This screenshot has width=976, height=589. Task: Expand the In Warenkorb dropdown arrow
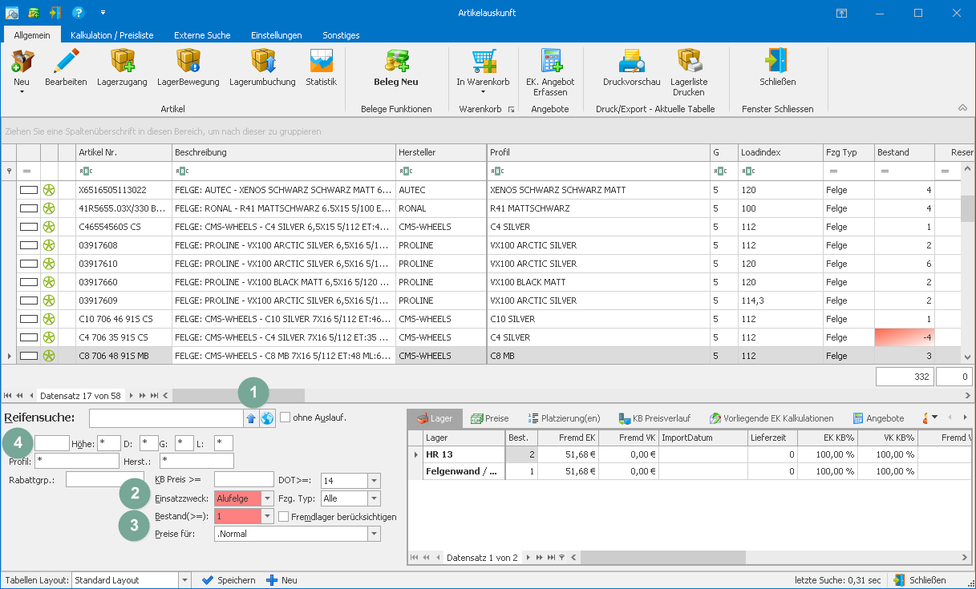(x=483, y=91)
